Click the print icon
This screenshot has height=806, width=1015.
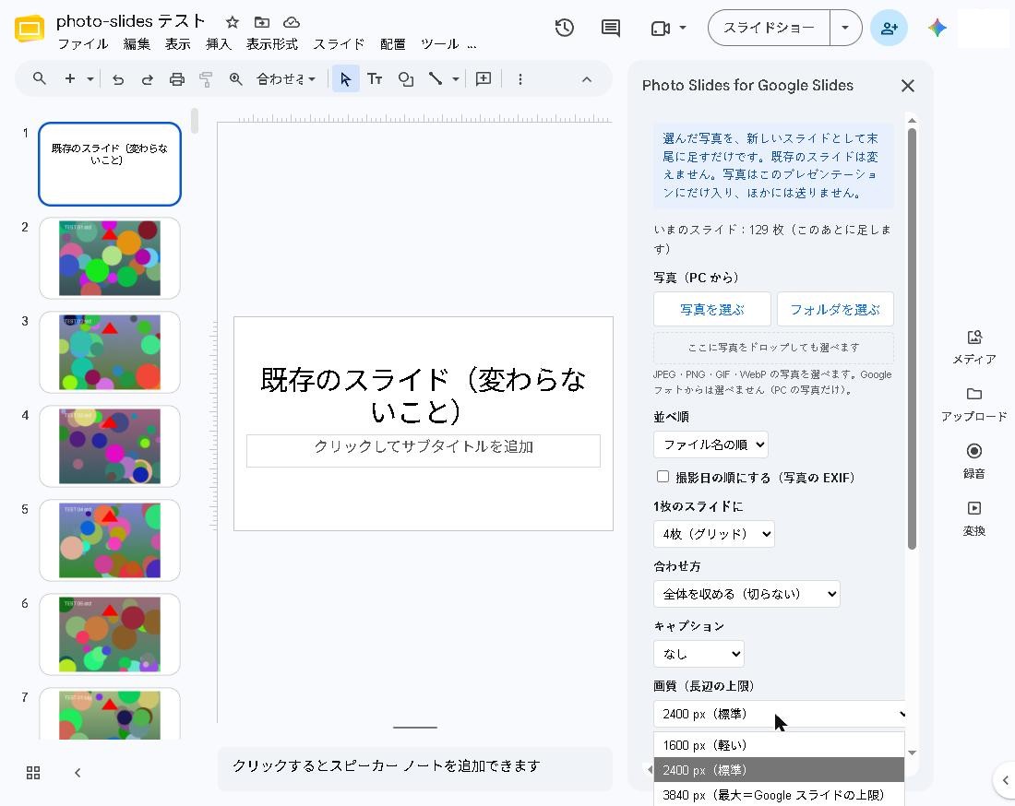pyautogui.click(x=177, y=79)
